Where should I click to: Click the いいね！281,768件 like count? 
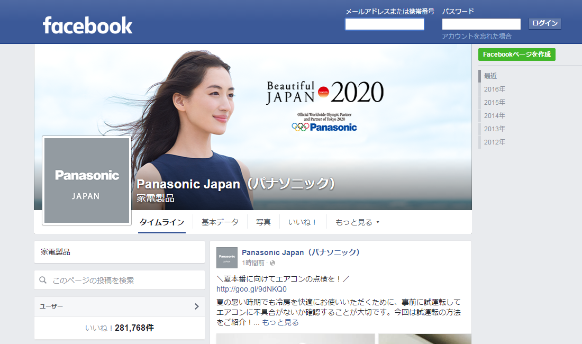(120, 328)
